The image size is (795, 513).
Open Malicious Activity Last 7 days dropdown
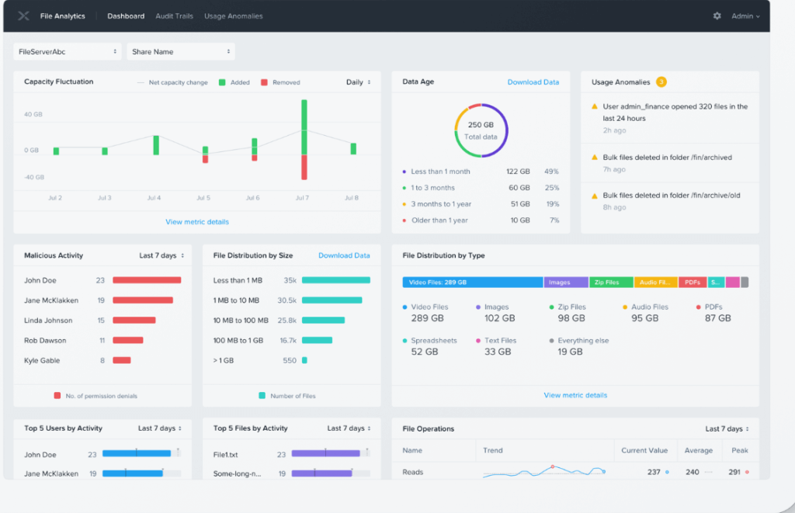tap(161, 255)
